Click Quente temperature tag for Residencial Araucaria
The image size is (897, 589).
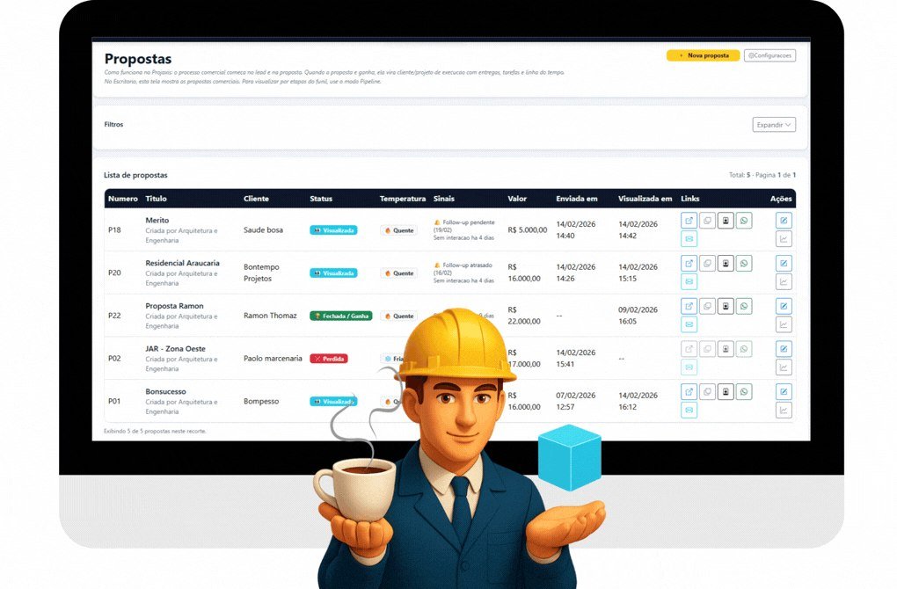tap(399, 273)
